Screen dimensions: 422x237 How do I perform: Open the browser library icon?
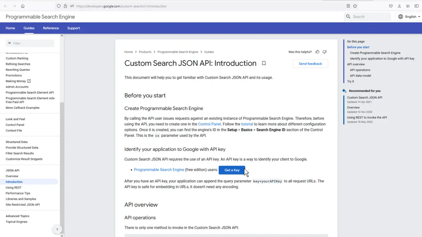[408, 6]
